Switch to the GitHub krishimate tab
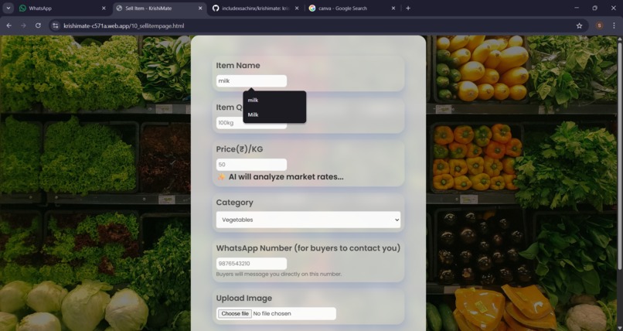 tap(256, 8)
